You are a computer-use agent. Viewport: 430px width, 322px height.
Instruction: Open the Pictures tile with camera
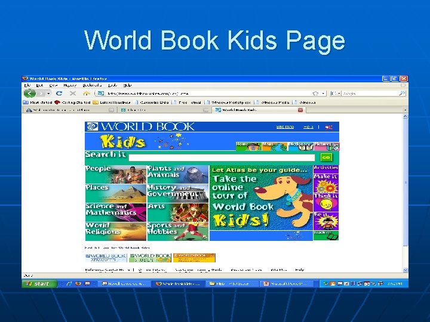coord(327,147)
